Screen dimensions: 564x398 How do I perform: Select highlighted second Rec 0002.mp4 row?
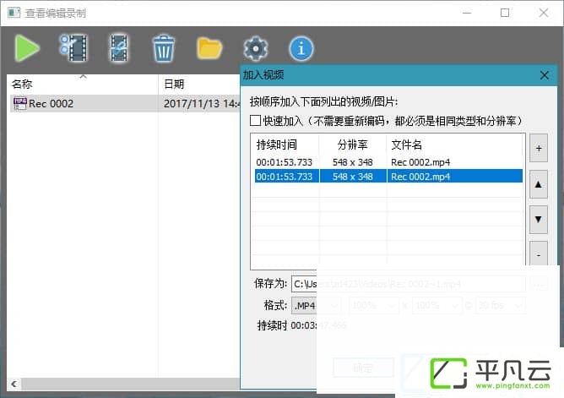tap(388, 177)
